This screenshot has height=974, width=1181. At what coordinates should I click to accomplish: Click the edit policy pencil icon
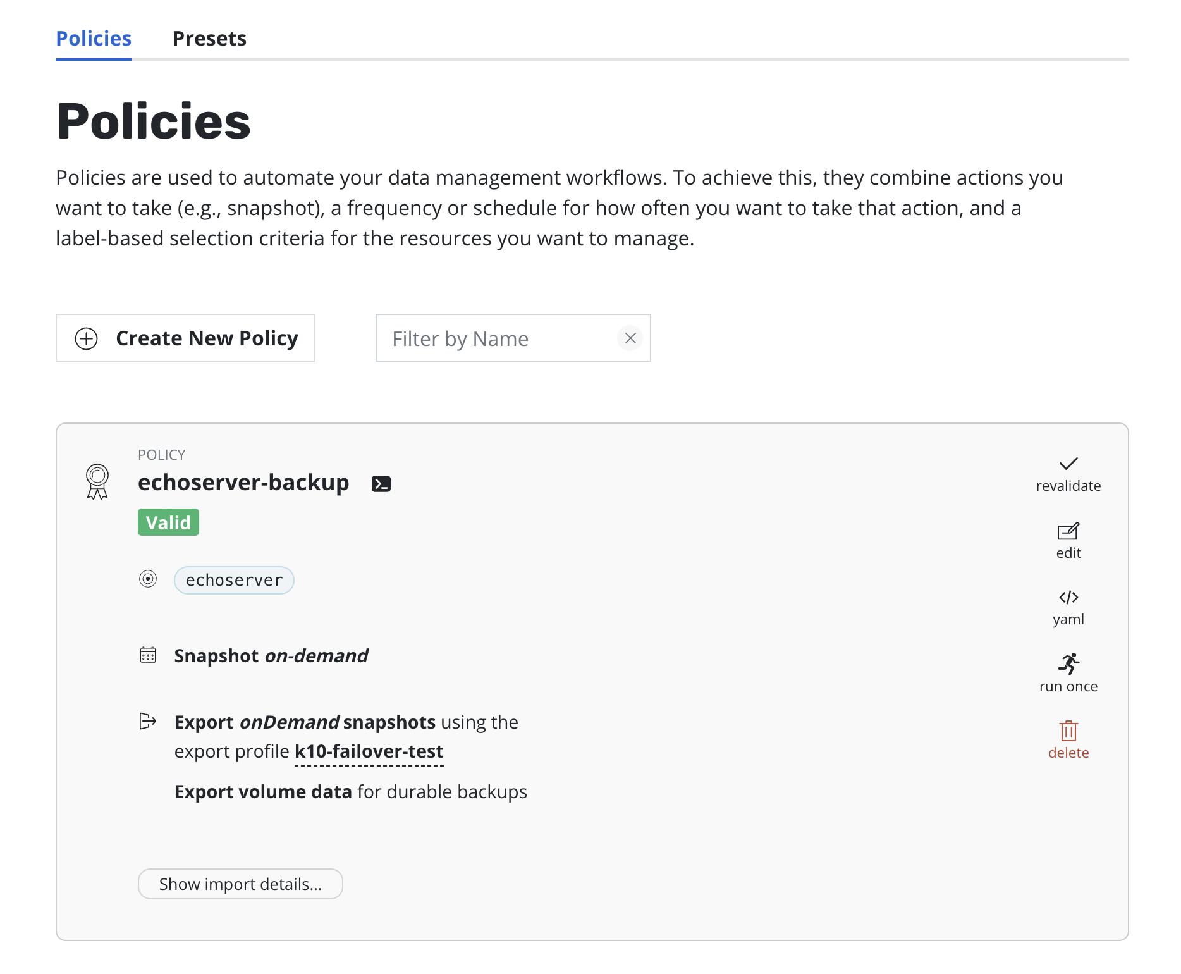point(1068,531)
